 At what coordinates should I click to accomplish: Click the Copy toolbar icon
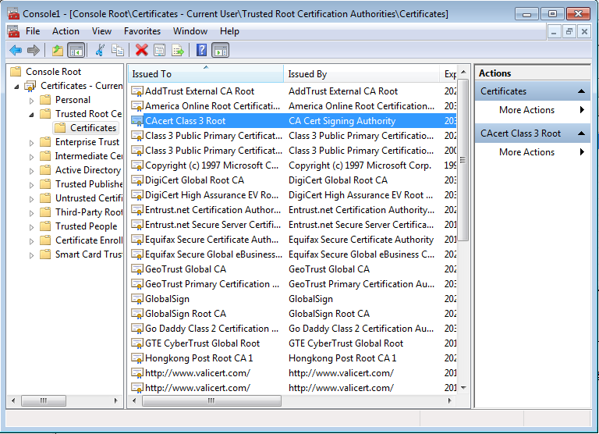[118, 51]
